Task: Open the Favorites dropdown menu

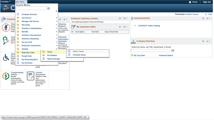Action: point(6,2)
